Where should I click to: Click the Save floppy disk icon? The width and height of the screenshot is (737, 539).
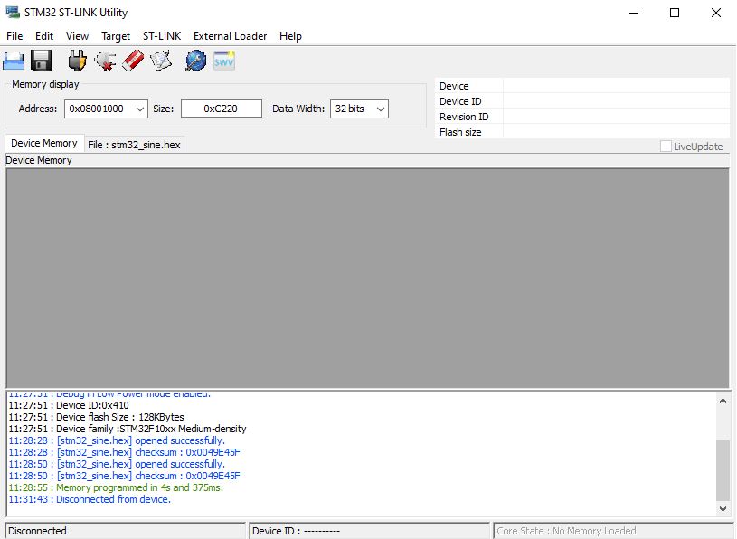coord(41,61)
